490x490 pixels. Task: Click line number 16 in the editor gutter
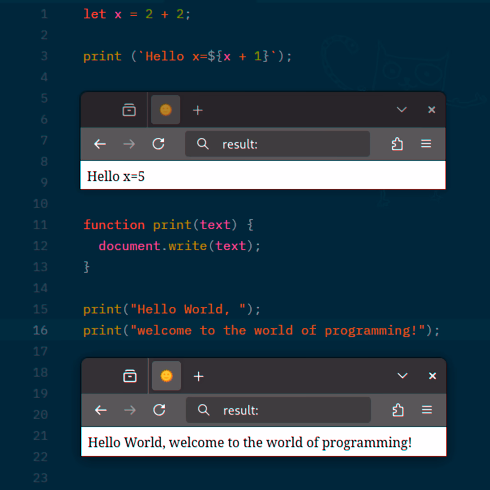click(x=40, y=330)
